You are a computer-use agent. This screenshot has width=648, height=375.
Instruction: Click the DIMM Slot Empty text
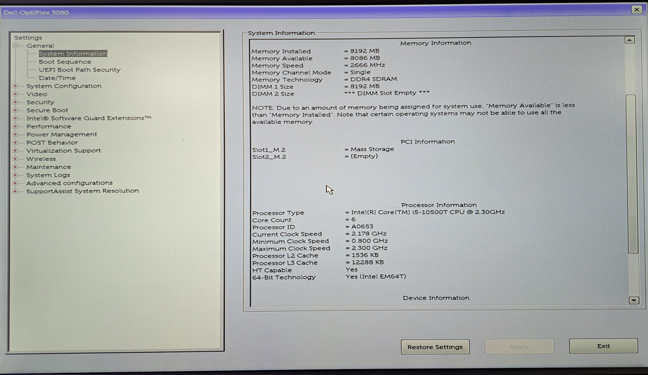(x=387, y=93)
